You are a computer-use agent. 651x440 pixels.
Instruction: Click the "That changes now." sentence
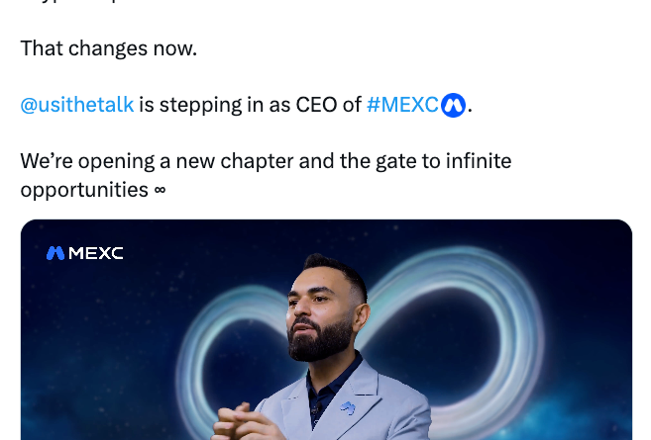pyautogui.click(x=108, y=48)
